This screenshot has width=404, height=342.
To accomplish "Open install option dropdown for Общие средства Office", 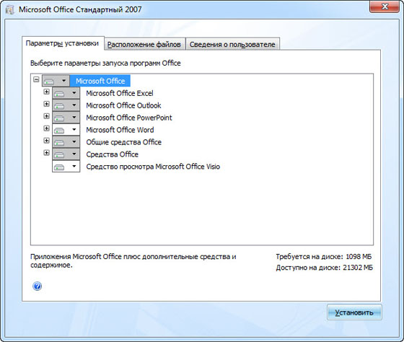I will (x=66, y=142).
